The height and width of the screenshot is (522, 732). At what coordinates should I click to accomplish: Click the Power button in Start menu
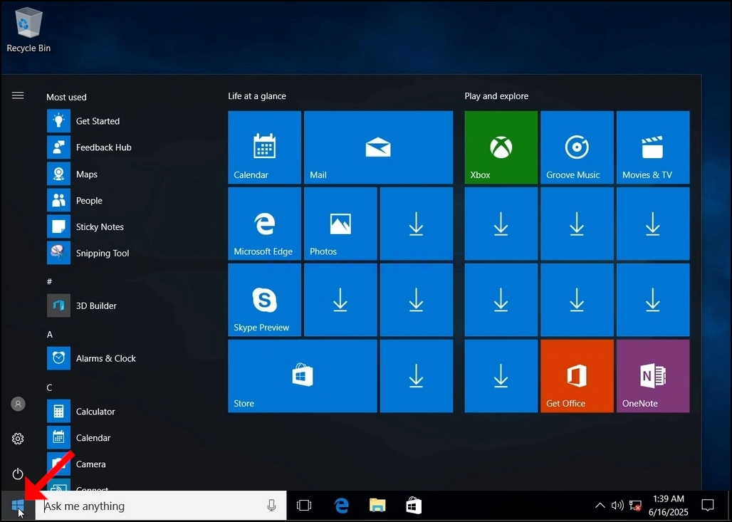coord(18,474)
